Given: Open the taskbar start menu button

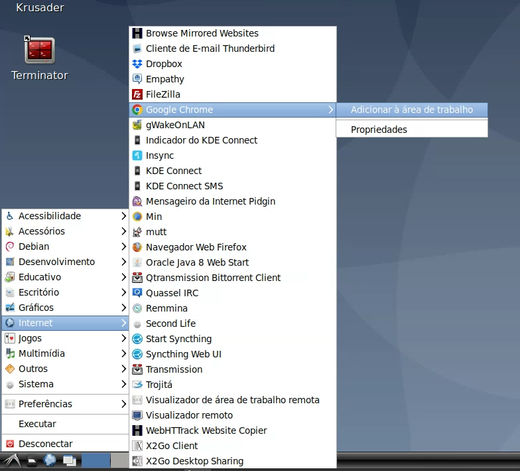Looking at the screenshot, I should (11, 461).
